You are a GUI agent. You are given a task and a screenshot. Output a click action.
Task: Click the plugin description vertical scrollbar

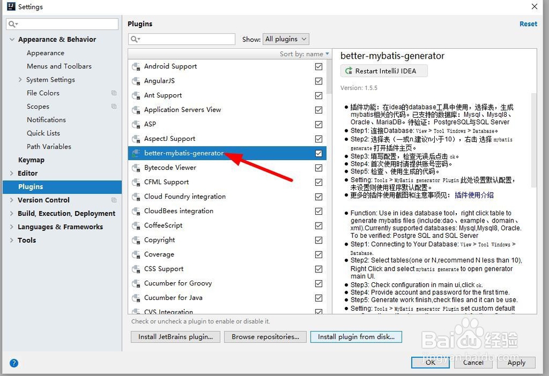(534, 140)
